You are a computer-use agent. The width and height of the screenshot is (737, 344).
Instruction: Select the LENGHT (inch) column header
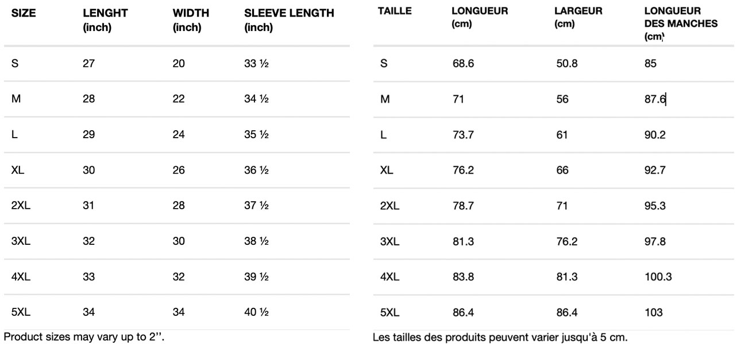tap(105, 21)
